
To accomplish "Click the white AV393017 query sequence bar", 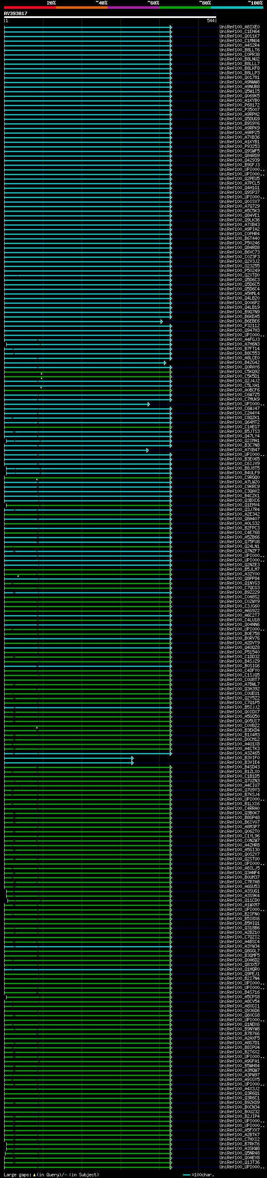I will pyautogui.click(x=110, y=17).
